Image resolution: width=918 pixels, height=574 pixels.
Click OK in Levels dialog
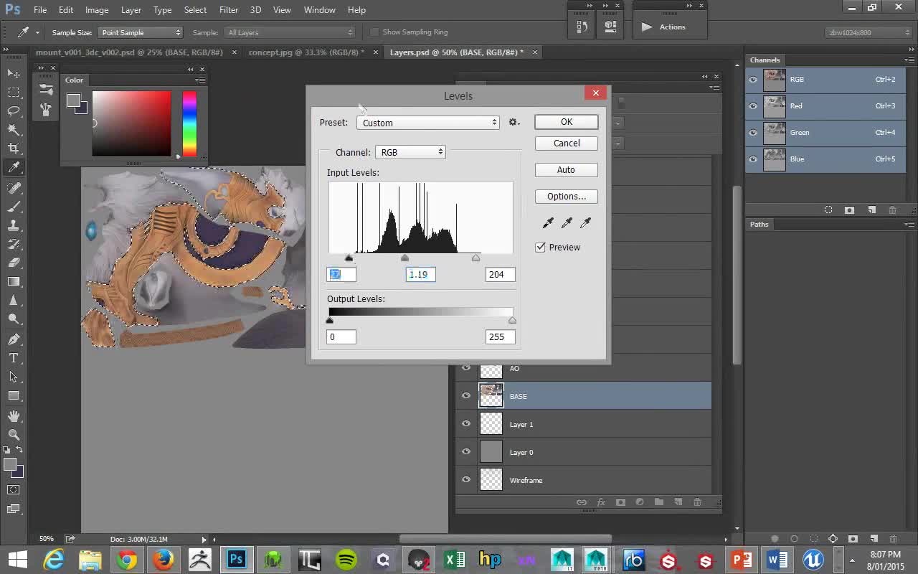click(567, 122)
